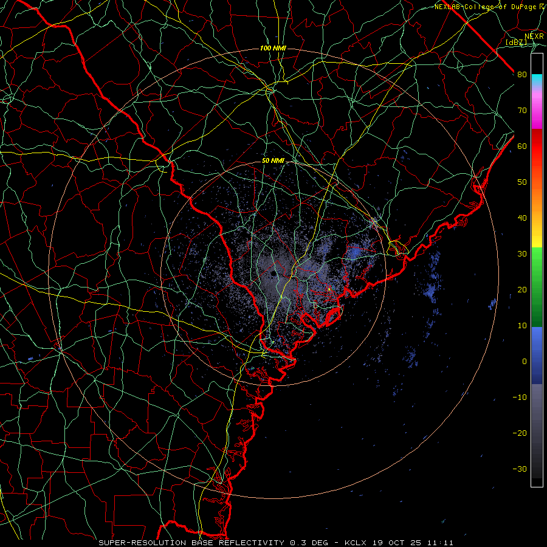Select the -20 dBZ value on the scale

(x=520, y=433)
